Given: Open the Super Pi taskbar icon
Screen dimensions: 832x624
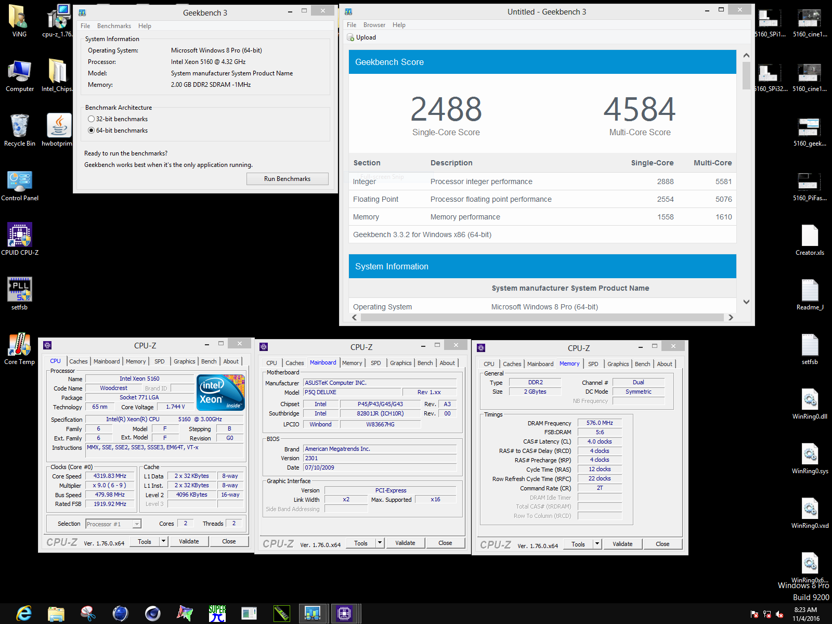Looking at the screenshot, I should (217, 614).
